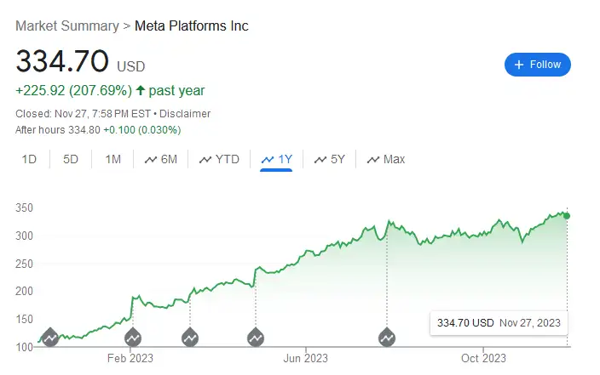Click the Oct 2023 axis label
600x375 pixels.
pos(483,358)
